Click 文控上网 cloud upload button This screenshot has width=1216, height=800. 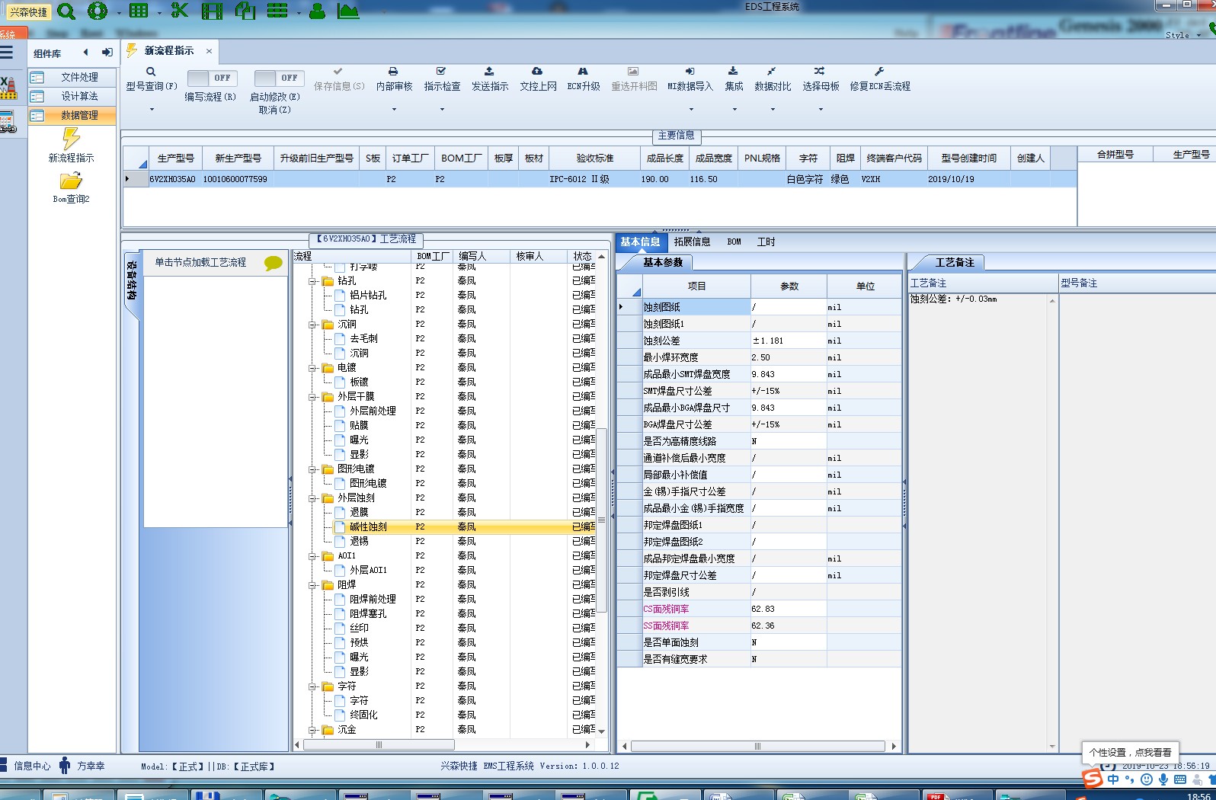pyautogui.click(x=538, y=78)
